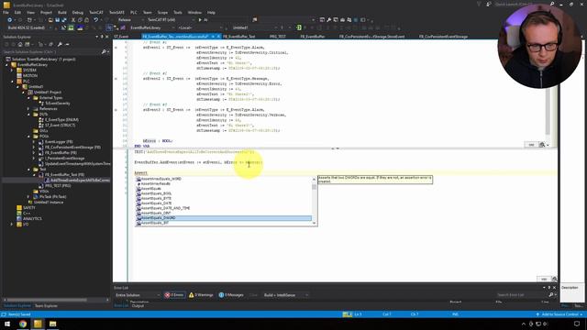This screenshot has width=587, height=330.
Task: Expand the SYSTEM node in Solution Explorer
Action: pos(12,70)
